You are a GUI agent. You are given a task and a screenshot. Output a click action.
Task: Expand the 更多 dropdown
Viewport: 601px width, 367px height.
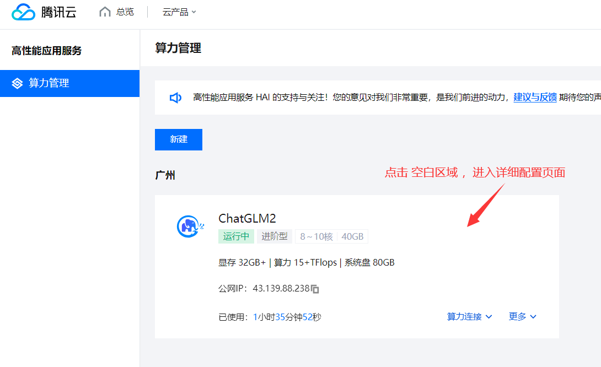522,316
